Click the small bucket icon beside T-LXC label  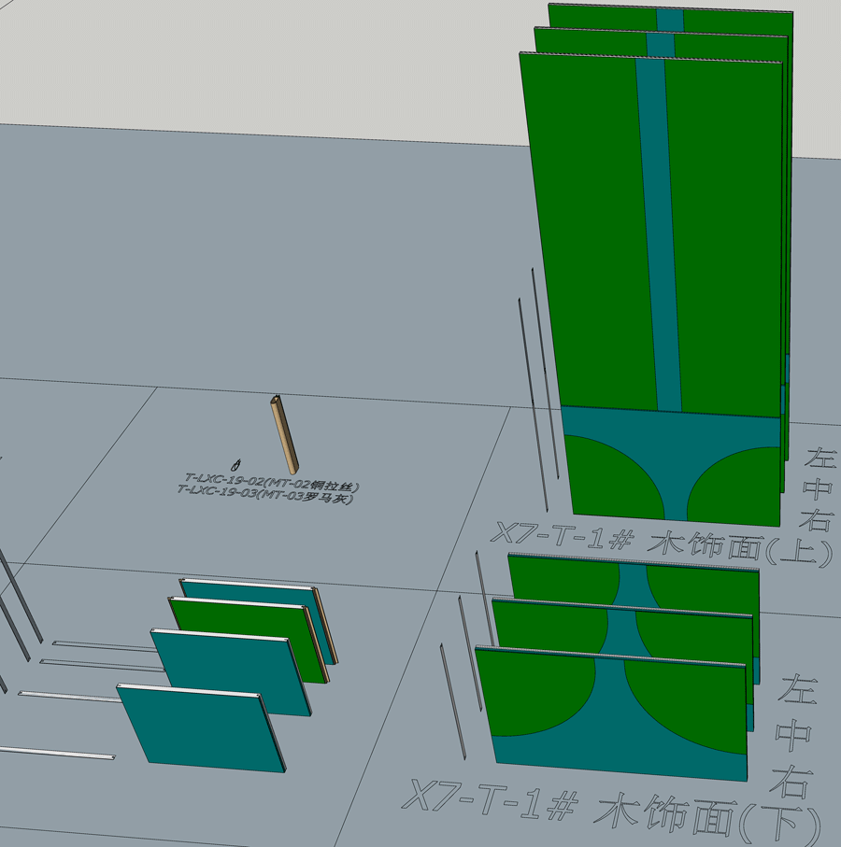click(235, 464)
